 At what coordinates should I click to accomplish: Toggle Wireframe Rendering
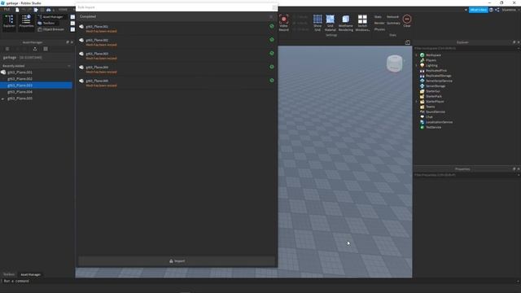[345, 23]
